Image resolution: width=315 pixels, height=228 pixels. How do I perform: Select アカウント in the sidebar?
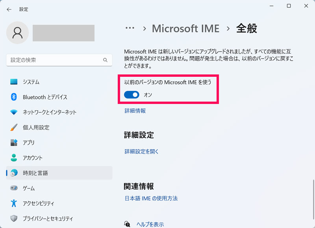coord(59,158)
